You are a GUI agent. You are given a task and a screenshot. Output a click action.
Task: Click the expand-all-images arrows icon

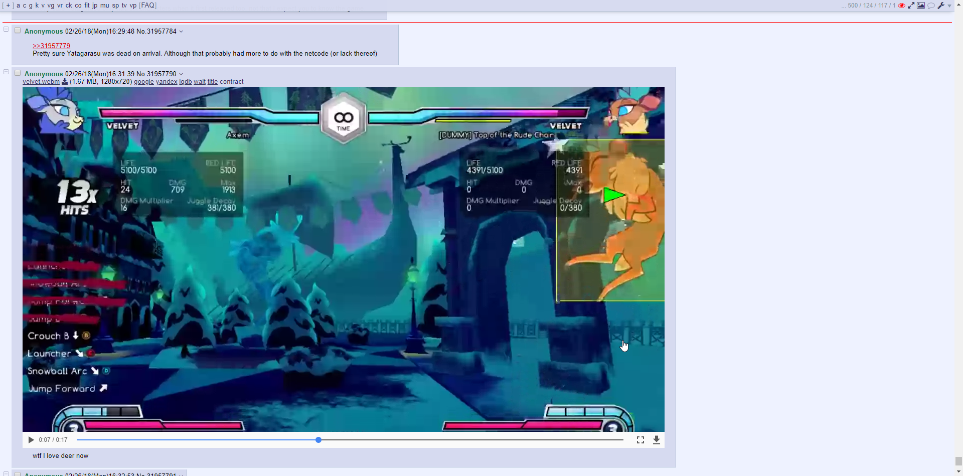(x=911, y=6)
